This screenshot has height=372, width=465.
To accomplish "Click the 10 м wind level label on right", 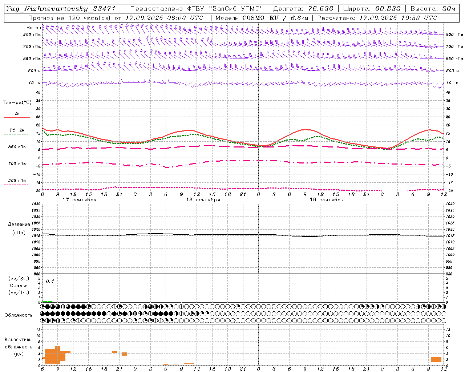I will point(452,83).
